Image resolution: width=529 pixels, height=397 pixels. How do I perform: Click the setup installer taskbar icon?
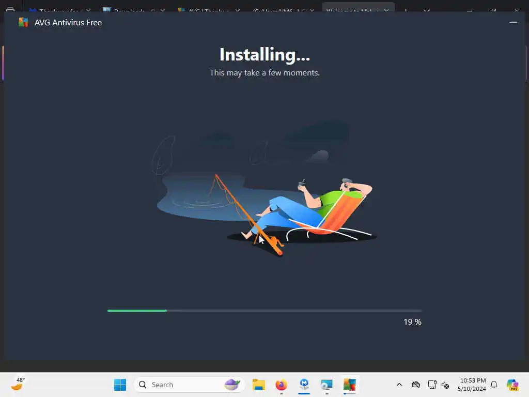point(326,385)
